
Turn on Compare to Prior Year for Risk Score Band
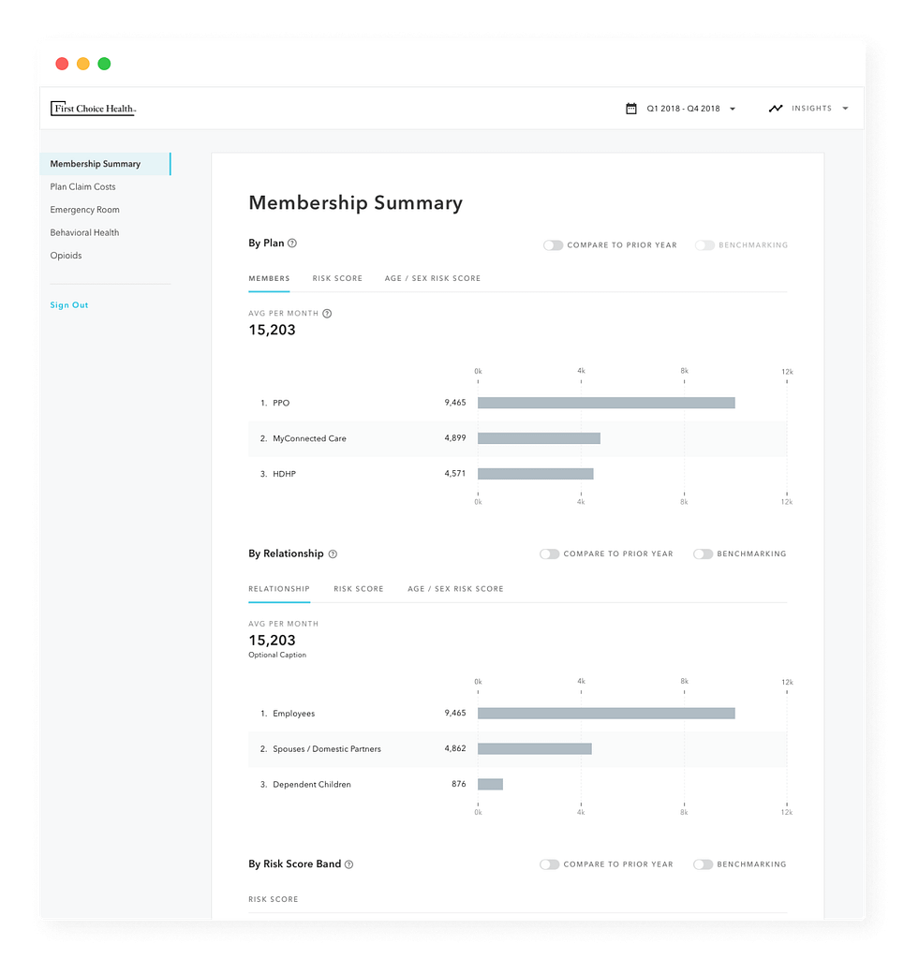point(549,864)
